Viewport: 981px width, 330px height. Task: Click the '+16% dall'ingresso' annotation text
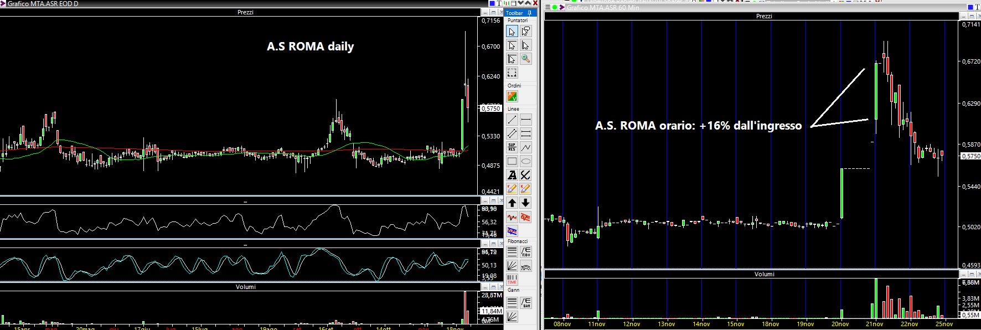tap(750, 126)
